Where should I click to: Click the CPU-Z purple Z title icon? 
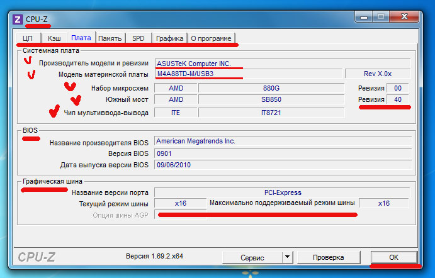coord(18,19)
